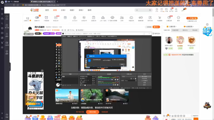
Task: Click the orange 关注 follow button
Action: (156, 27)
